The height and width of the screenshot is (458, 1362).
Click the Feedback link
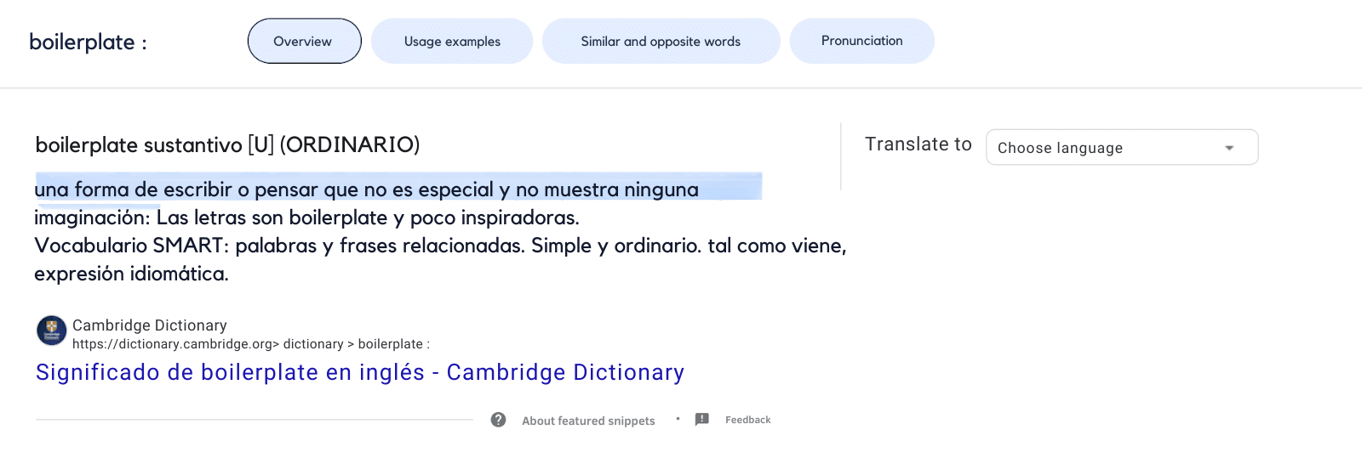(x=747, y=420)
